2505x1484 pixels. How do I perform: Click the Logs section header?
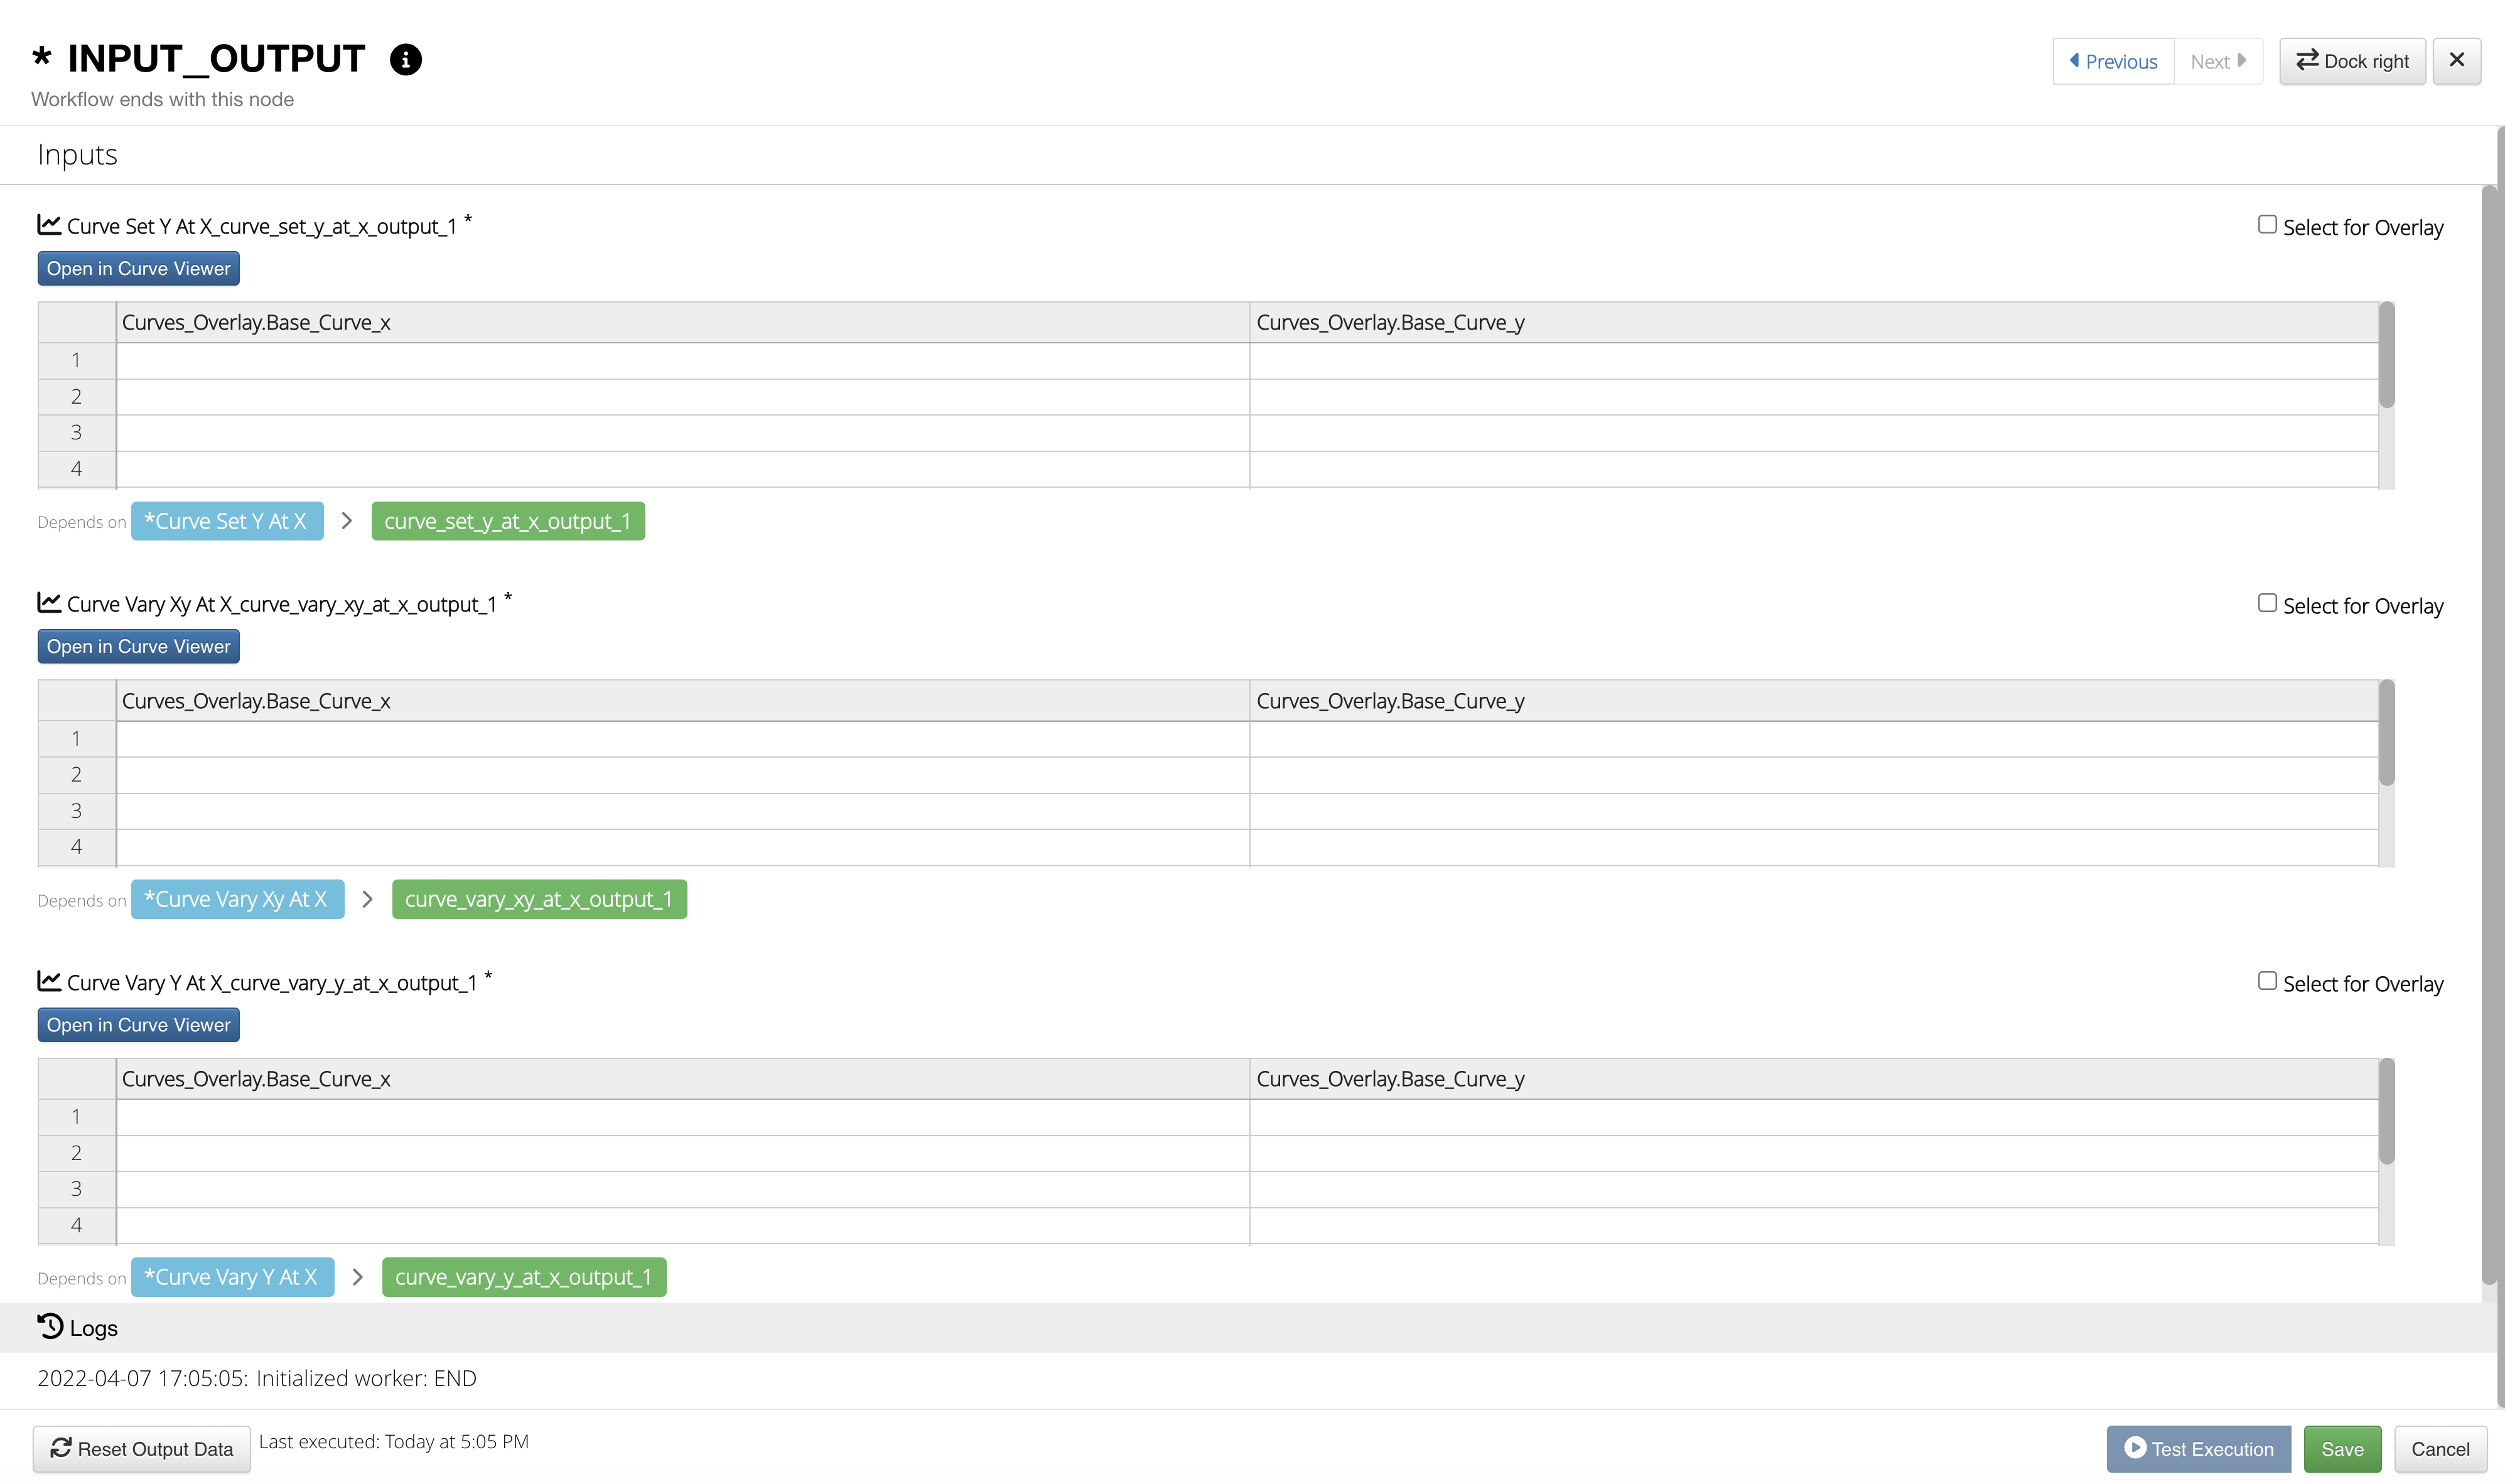1248,1327
